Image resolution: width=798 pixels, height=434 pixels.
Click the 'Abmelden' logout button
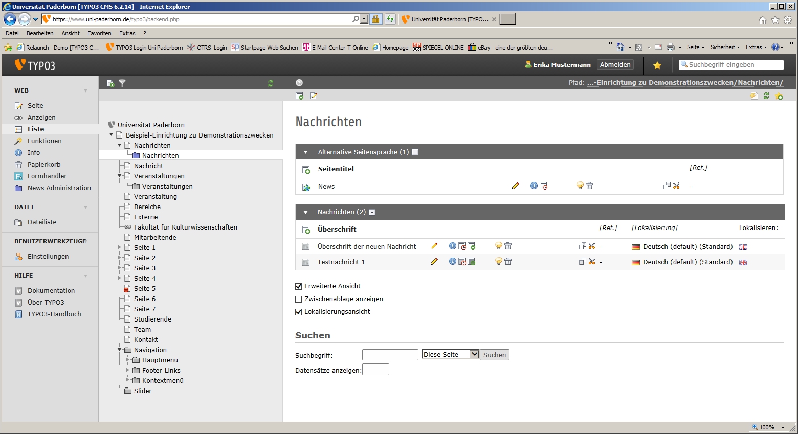615,64
